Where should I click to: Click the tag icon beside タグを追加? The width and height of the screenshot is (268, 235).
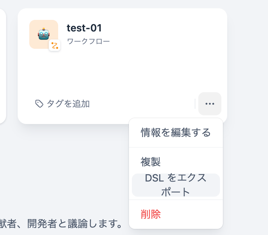[39, 104]
